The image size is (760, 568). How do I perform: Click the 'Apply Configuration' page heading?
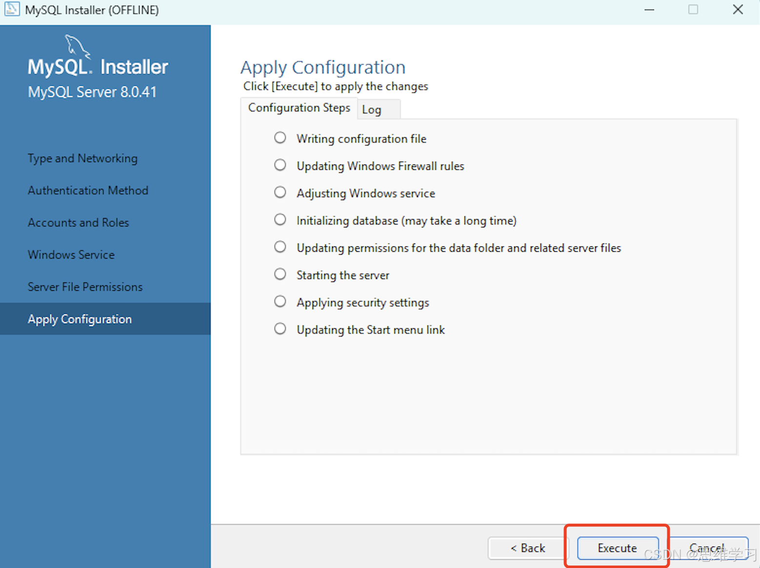tap(323, 67)
